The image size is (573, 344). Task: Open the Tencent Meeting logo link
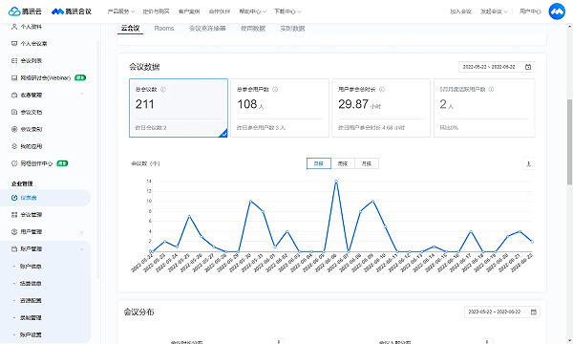72,11
